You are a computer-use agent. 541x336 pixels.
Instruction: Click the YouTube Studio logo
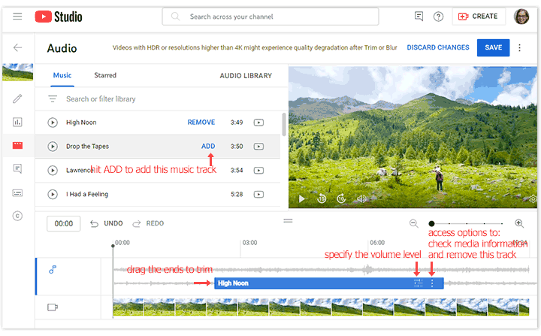pyautogui.click(x=59, y=17)
